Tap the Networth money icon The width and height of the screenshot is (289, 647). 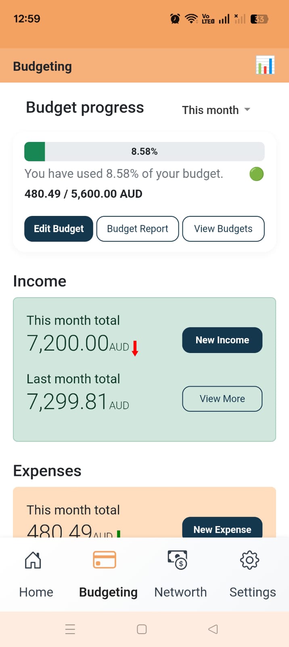(x=177, y=560)
